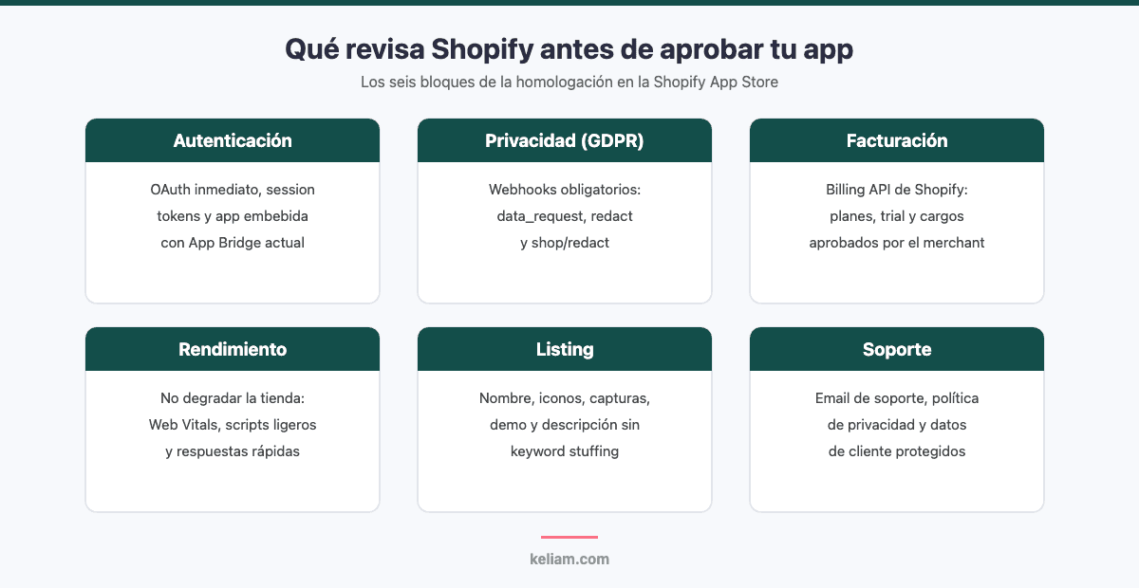Select text 'con App Bridge actual'
This screenshot has width=1139, height=588.
point(233,243)
